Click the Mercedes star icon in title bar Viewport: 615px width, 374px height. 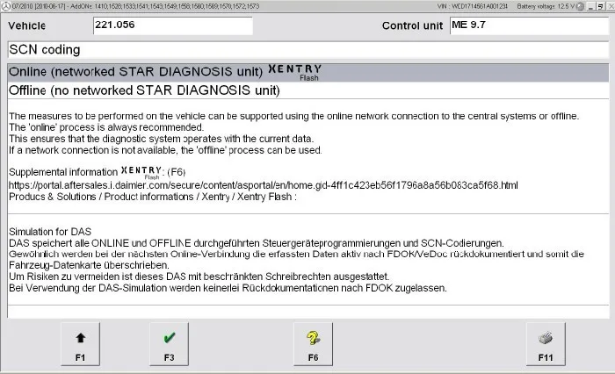(x=6, y=6)
